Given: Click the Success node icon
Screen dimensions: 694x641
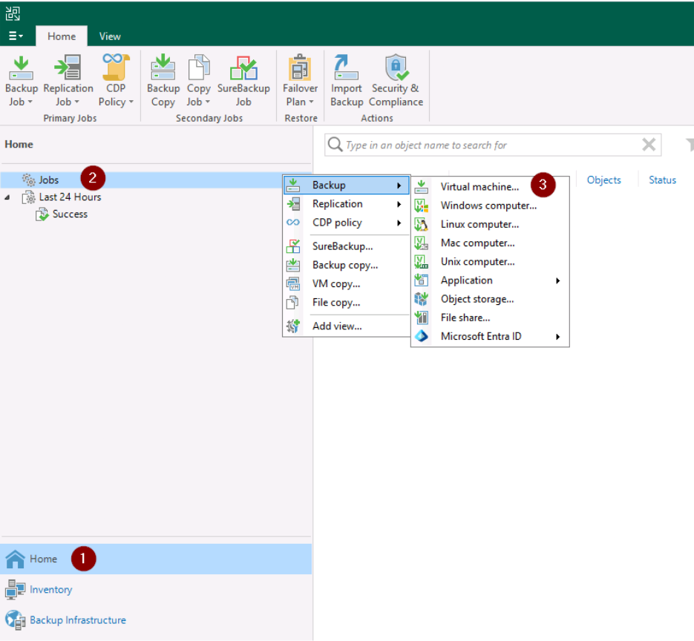Looking at the screenshot, I should click(42, 214).
